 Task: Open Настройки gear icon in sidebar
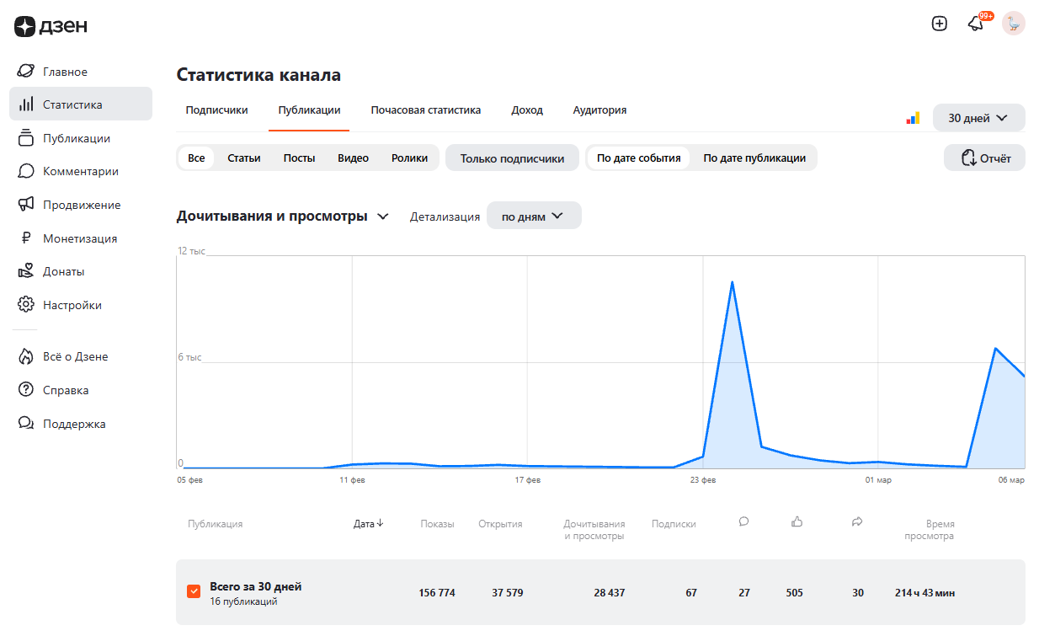click(26, 305)
